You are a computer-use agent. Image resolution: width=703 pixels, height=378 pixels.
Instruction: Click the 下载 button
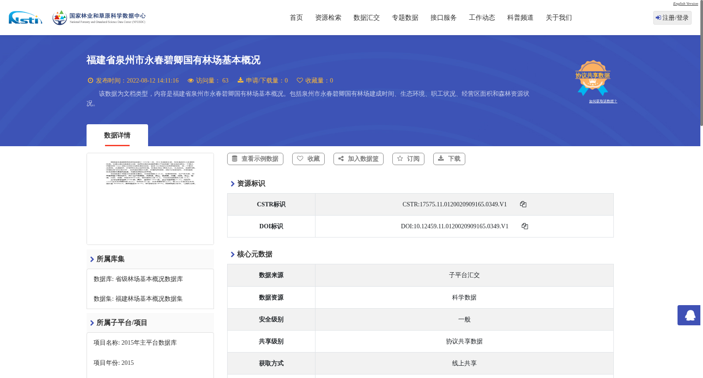tap(449, 159)
